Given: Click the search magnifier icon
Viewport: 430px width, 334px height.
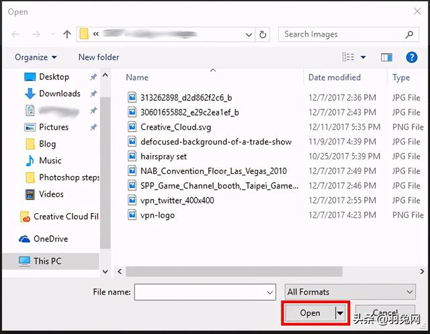Looking at the screenshot, I should pos(409,34).
